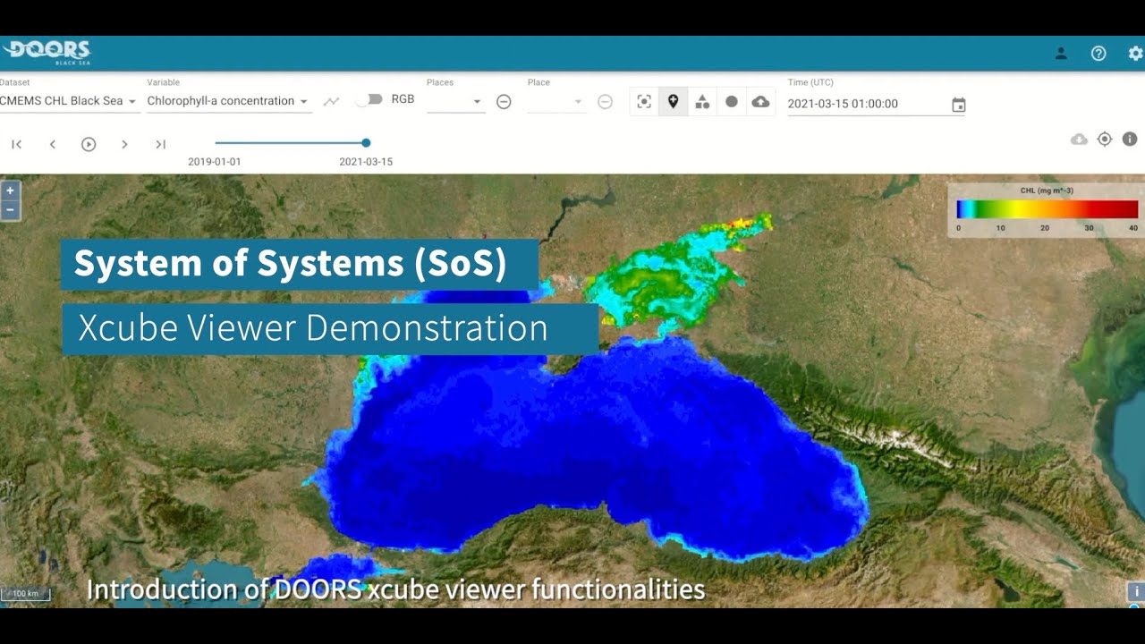The image size is (1145, 644).
Task: Advance to the next time step
Action: (x=124, y=144)
